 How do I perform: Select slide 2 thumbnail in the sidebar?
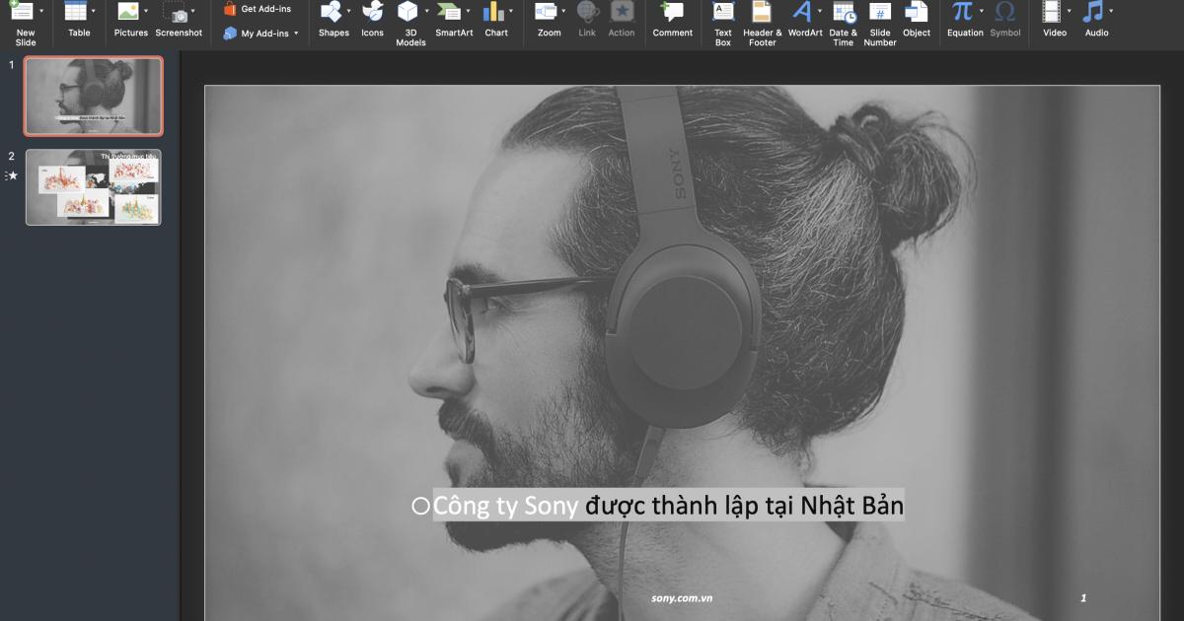(x=92, y=187)
